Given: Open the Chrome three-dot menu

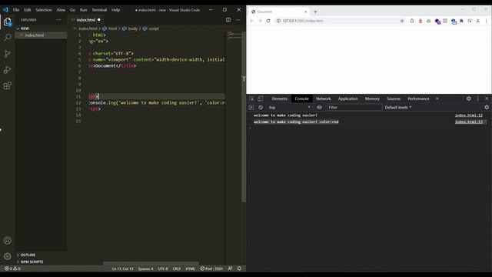Looking at the screenshot, I should [486, 21].
